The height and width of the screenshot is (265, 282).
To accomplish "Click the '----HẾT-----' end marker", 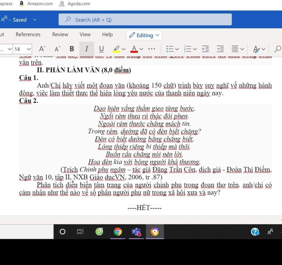I will [x=144, y=208].
